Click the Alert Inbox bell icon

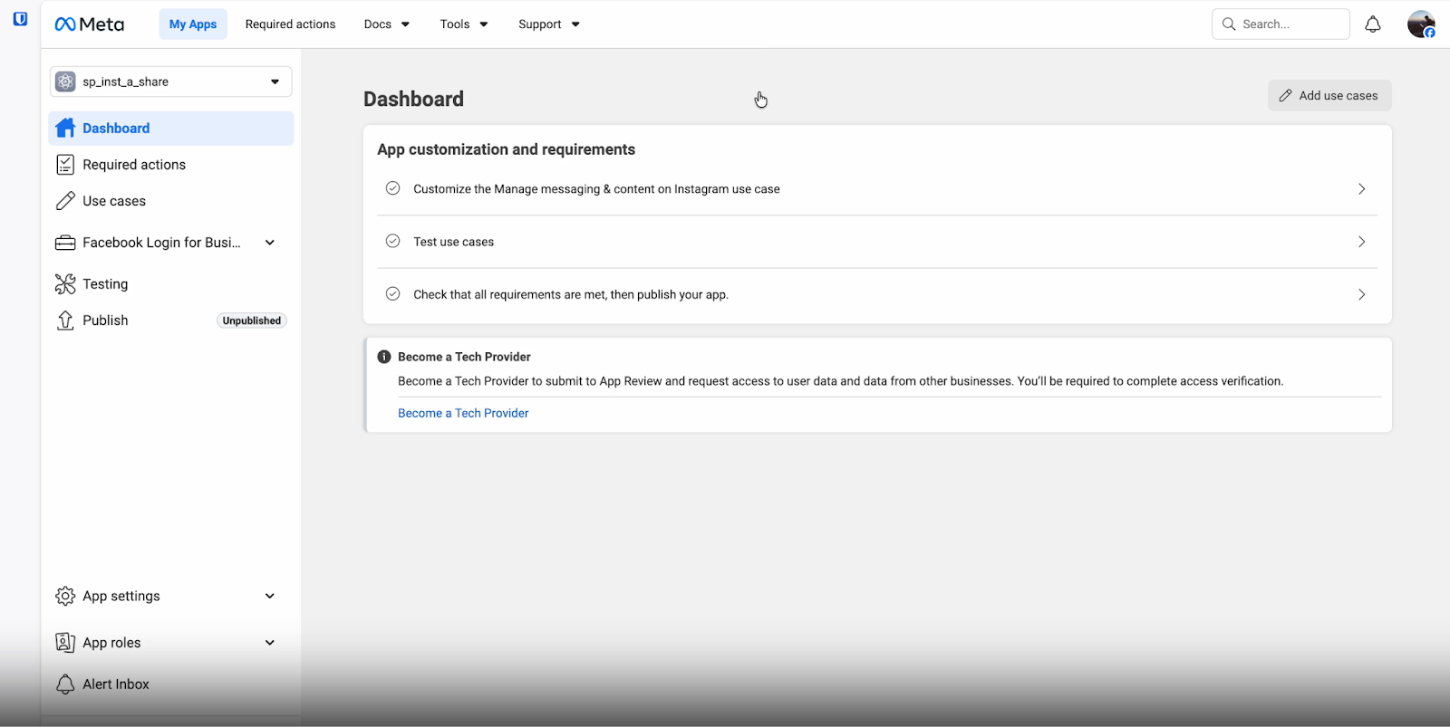(x=65, y=684)
